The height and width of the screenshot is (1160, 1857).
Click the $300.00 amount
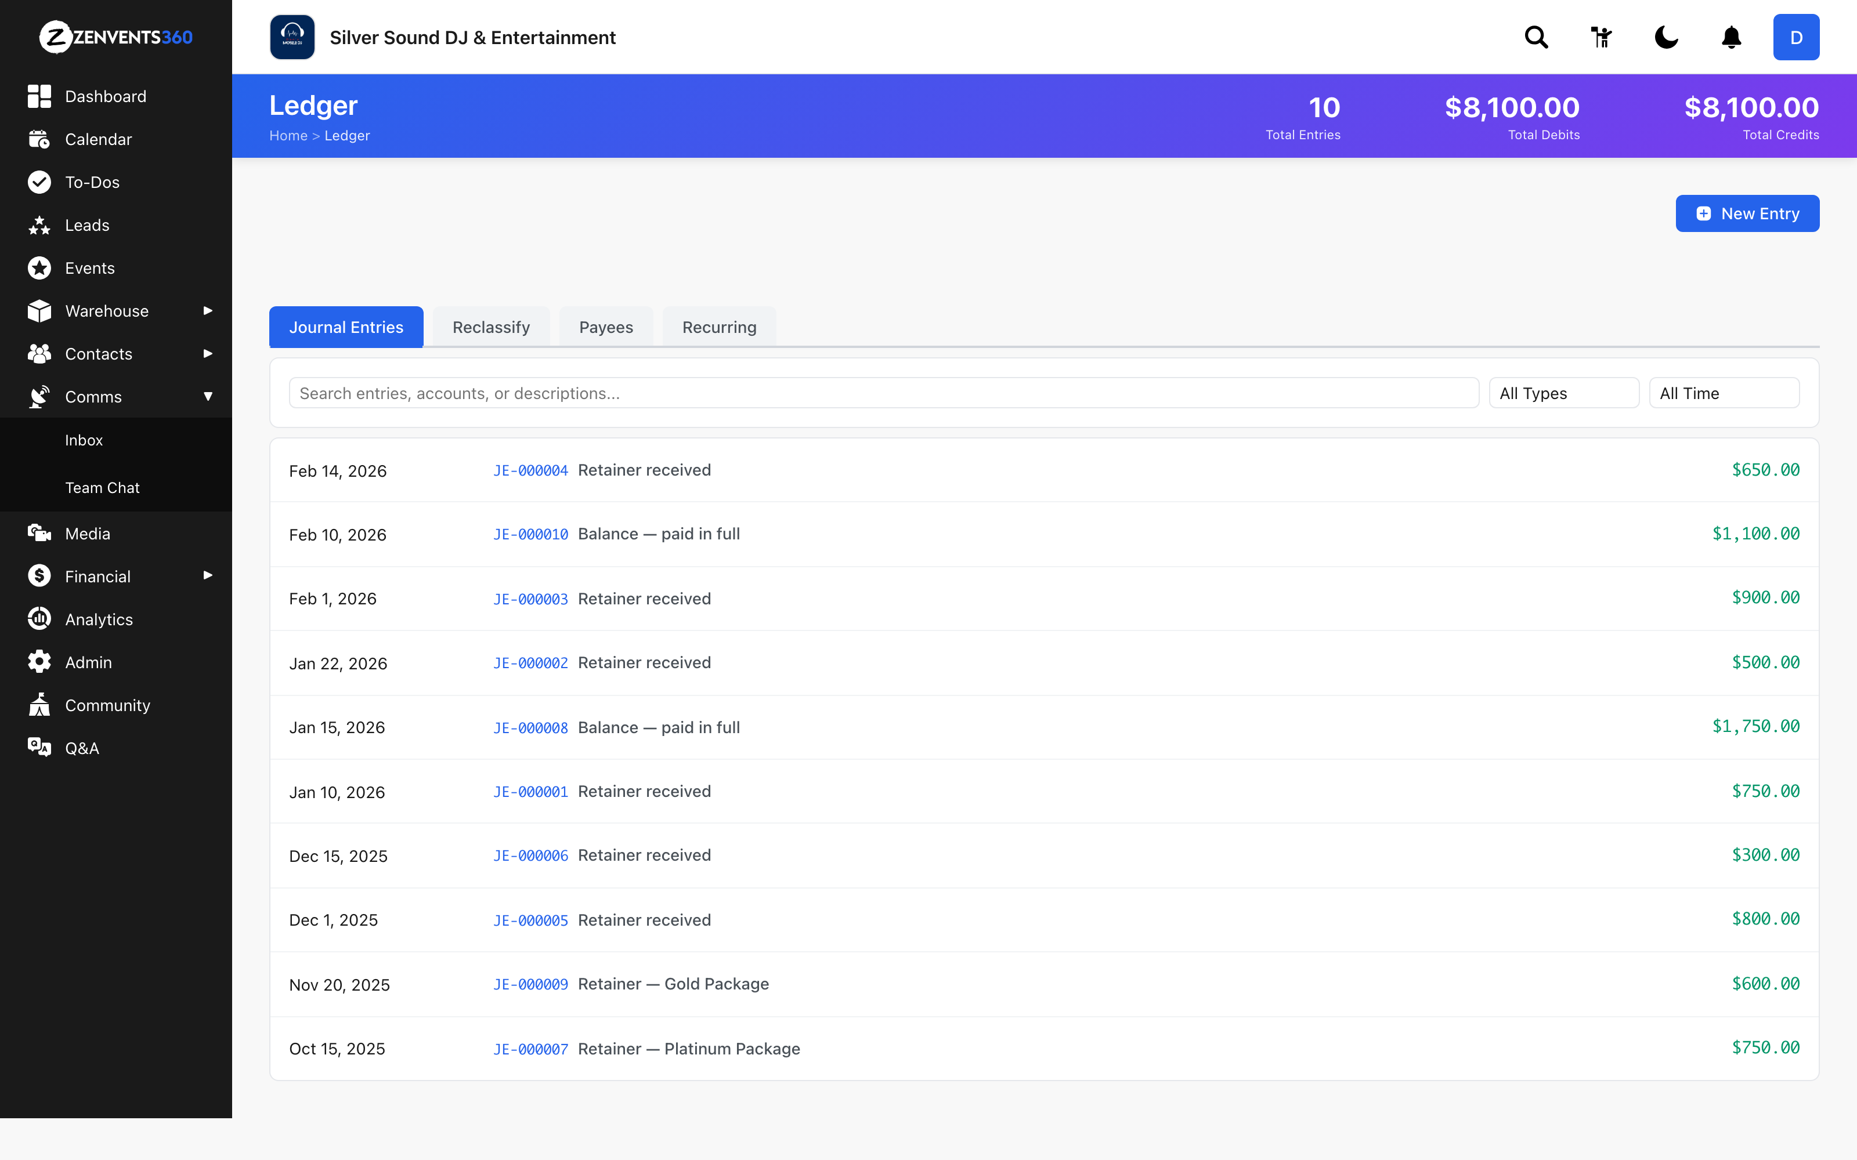(x=1765, y=855)
